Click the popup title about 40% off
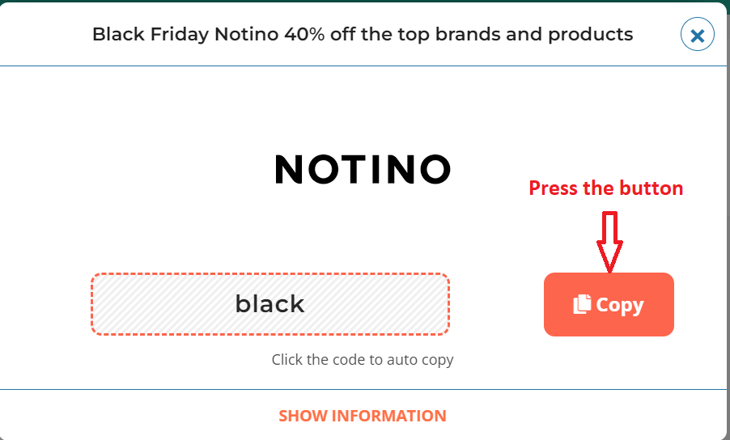Image resolution: width=730 pixels, height=440 pixels. point(363,35)
